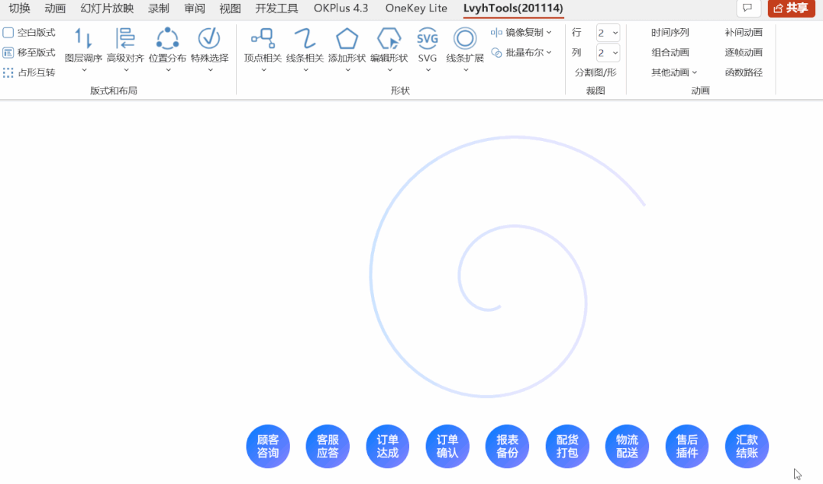Click the 占形互转 placeholder convert icon
The height and width of the screenshot is (484, 823).
pos(8,72)
